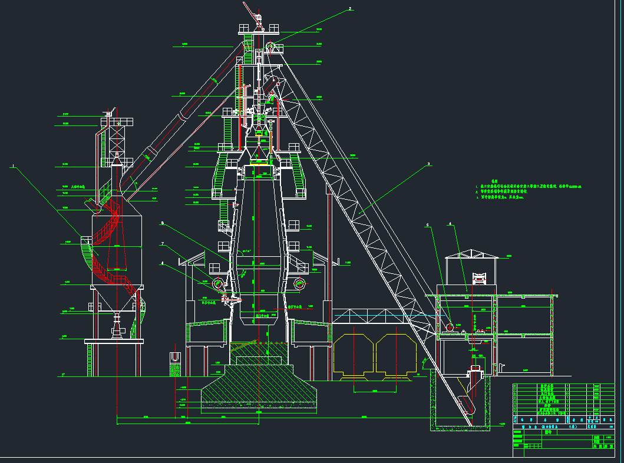The height and width of the screenshot is (463, 624).
Task: Select callout number 4 above winch house
Action: click(x=450, y=224)
